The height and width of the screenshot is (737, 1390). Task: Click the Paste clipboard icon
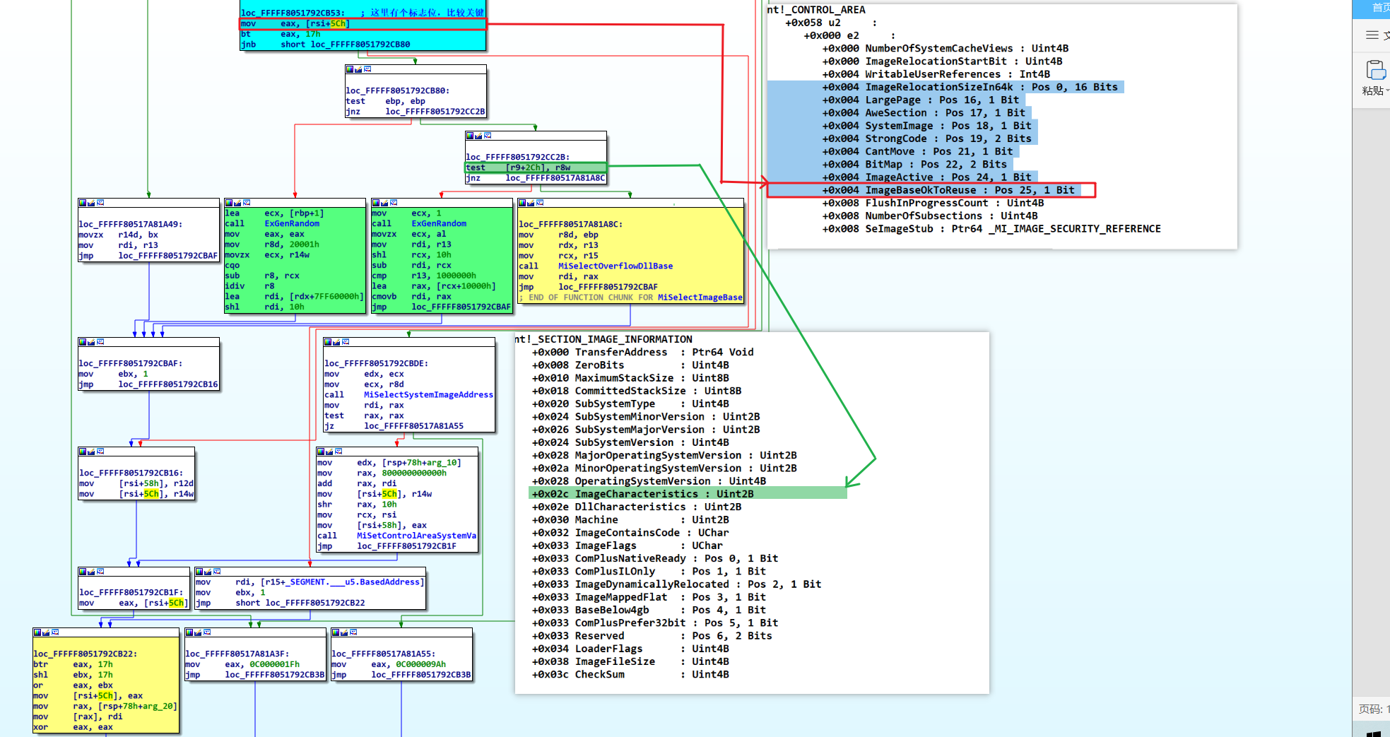coord(1375,70)
